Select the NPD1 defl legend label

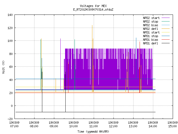pos(150,43)
